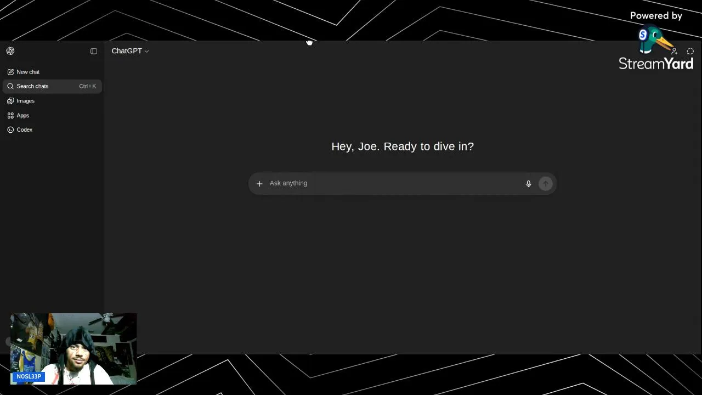This screenshot has height=395, width=702.
Task: Open Codex from the sidebar
Action: pos(52,129)
